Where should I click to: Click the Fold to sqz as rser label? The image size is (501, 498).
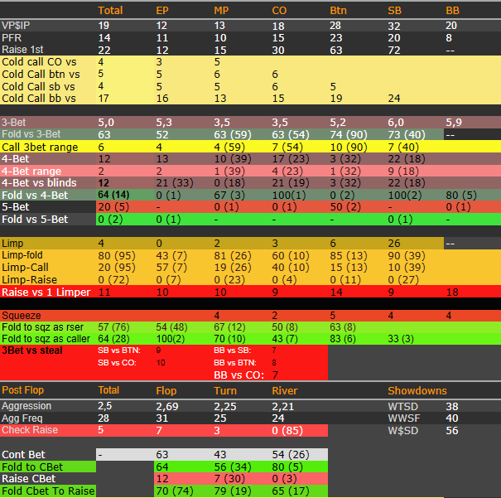click(42, 327)
